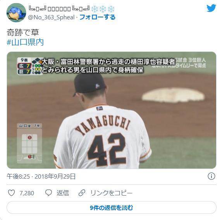Screen dimensions: 220x220
Task: Click the display name with snowflakes
Action: tap(72, 9)
